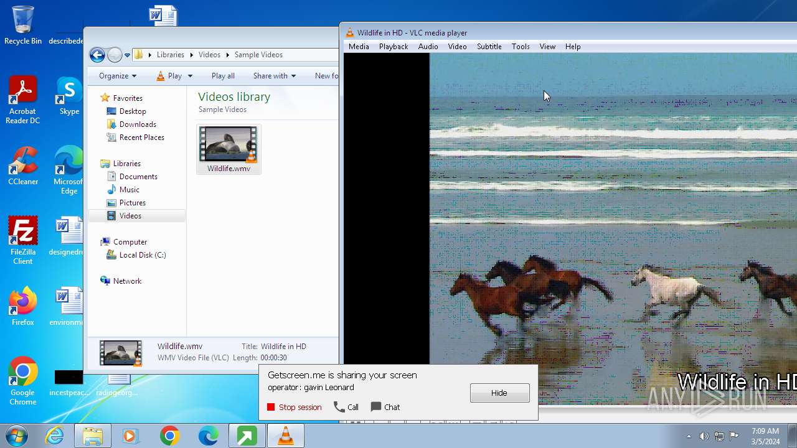This screenshot has height=448, width=797.
Task: Click the Videos breadcrumb in address bar
Action: [209, 55]
